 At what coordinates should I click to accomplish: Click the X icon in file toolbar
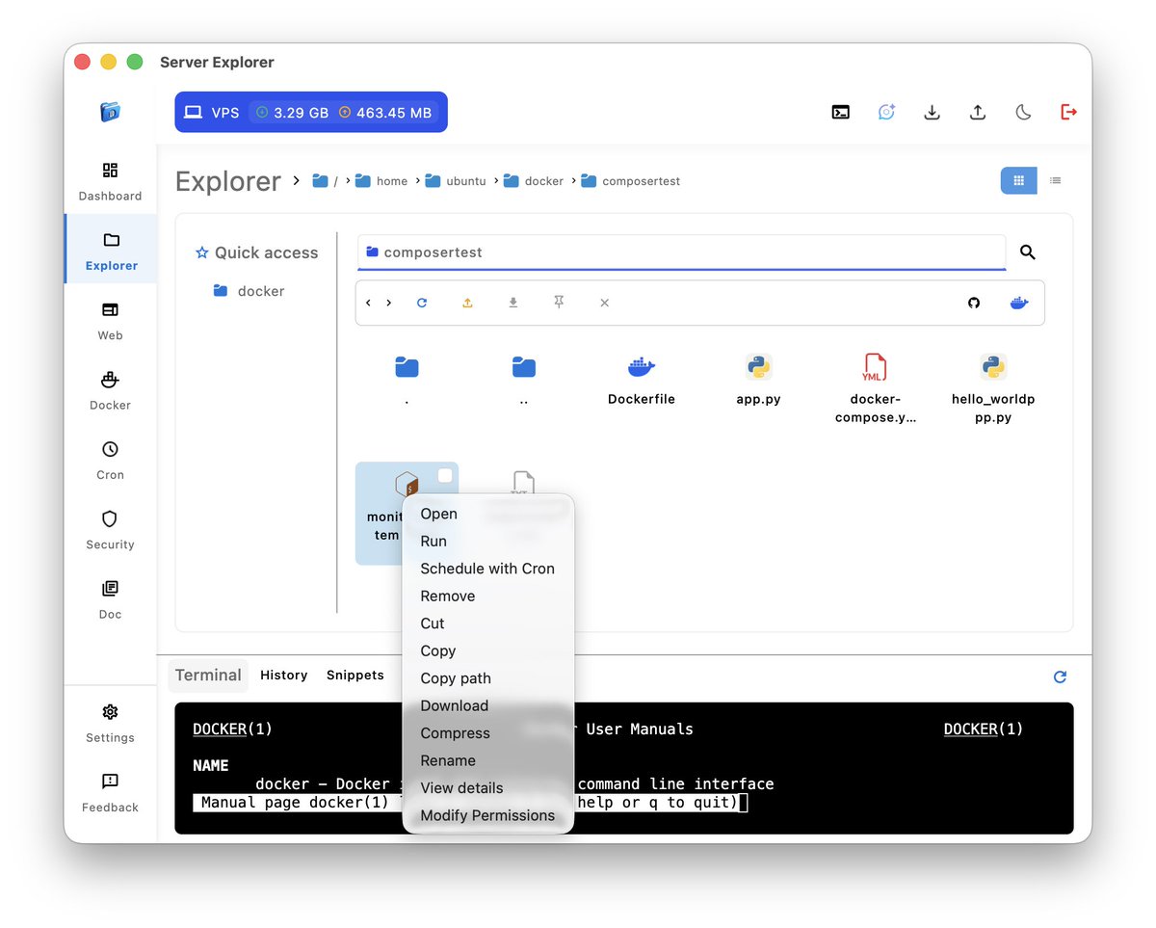[x=604, y=303]
